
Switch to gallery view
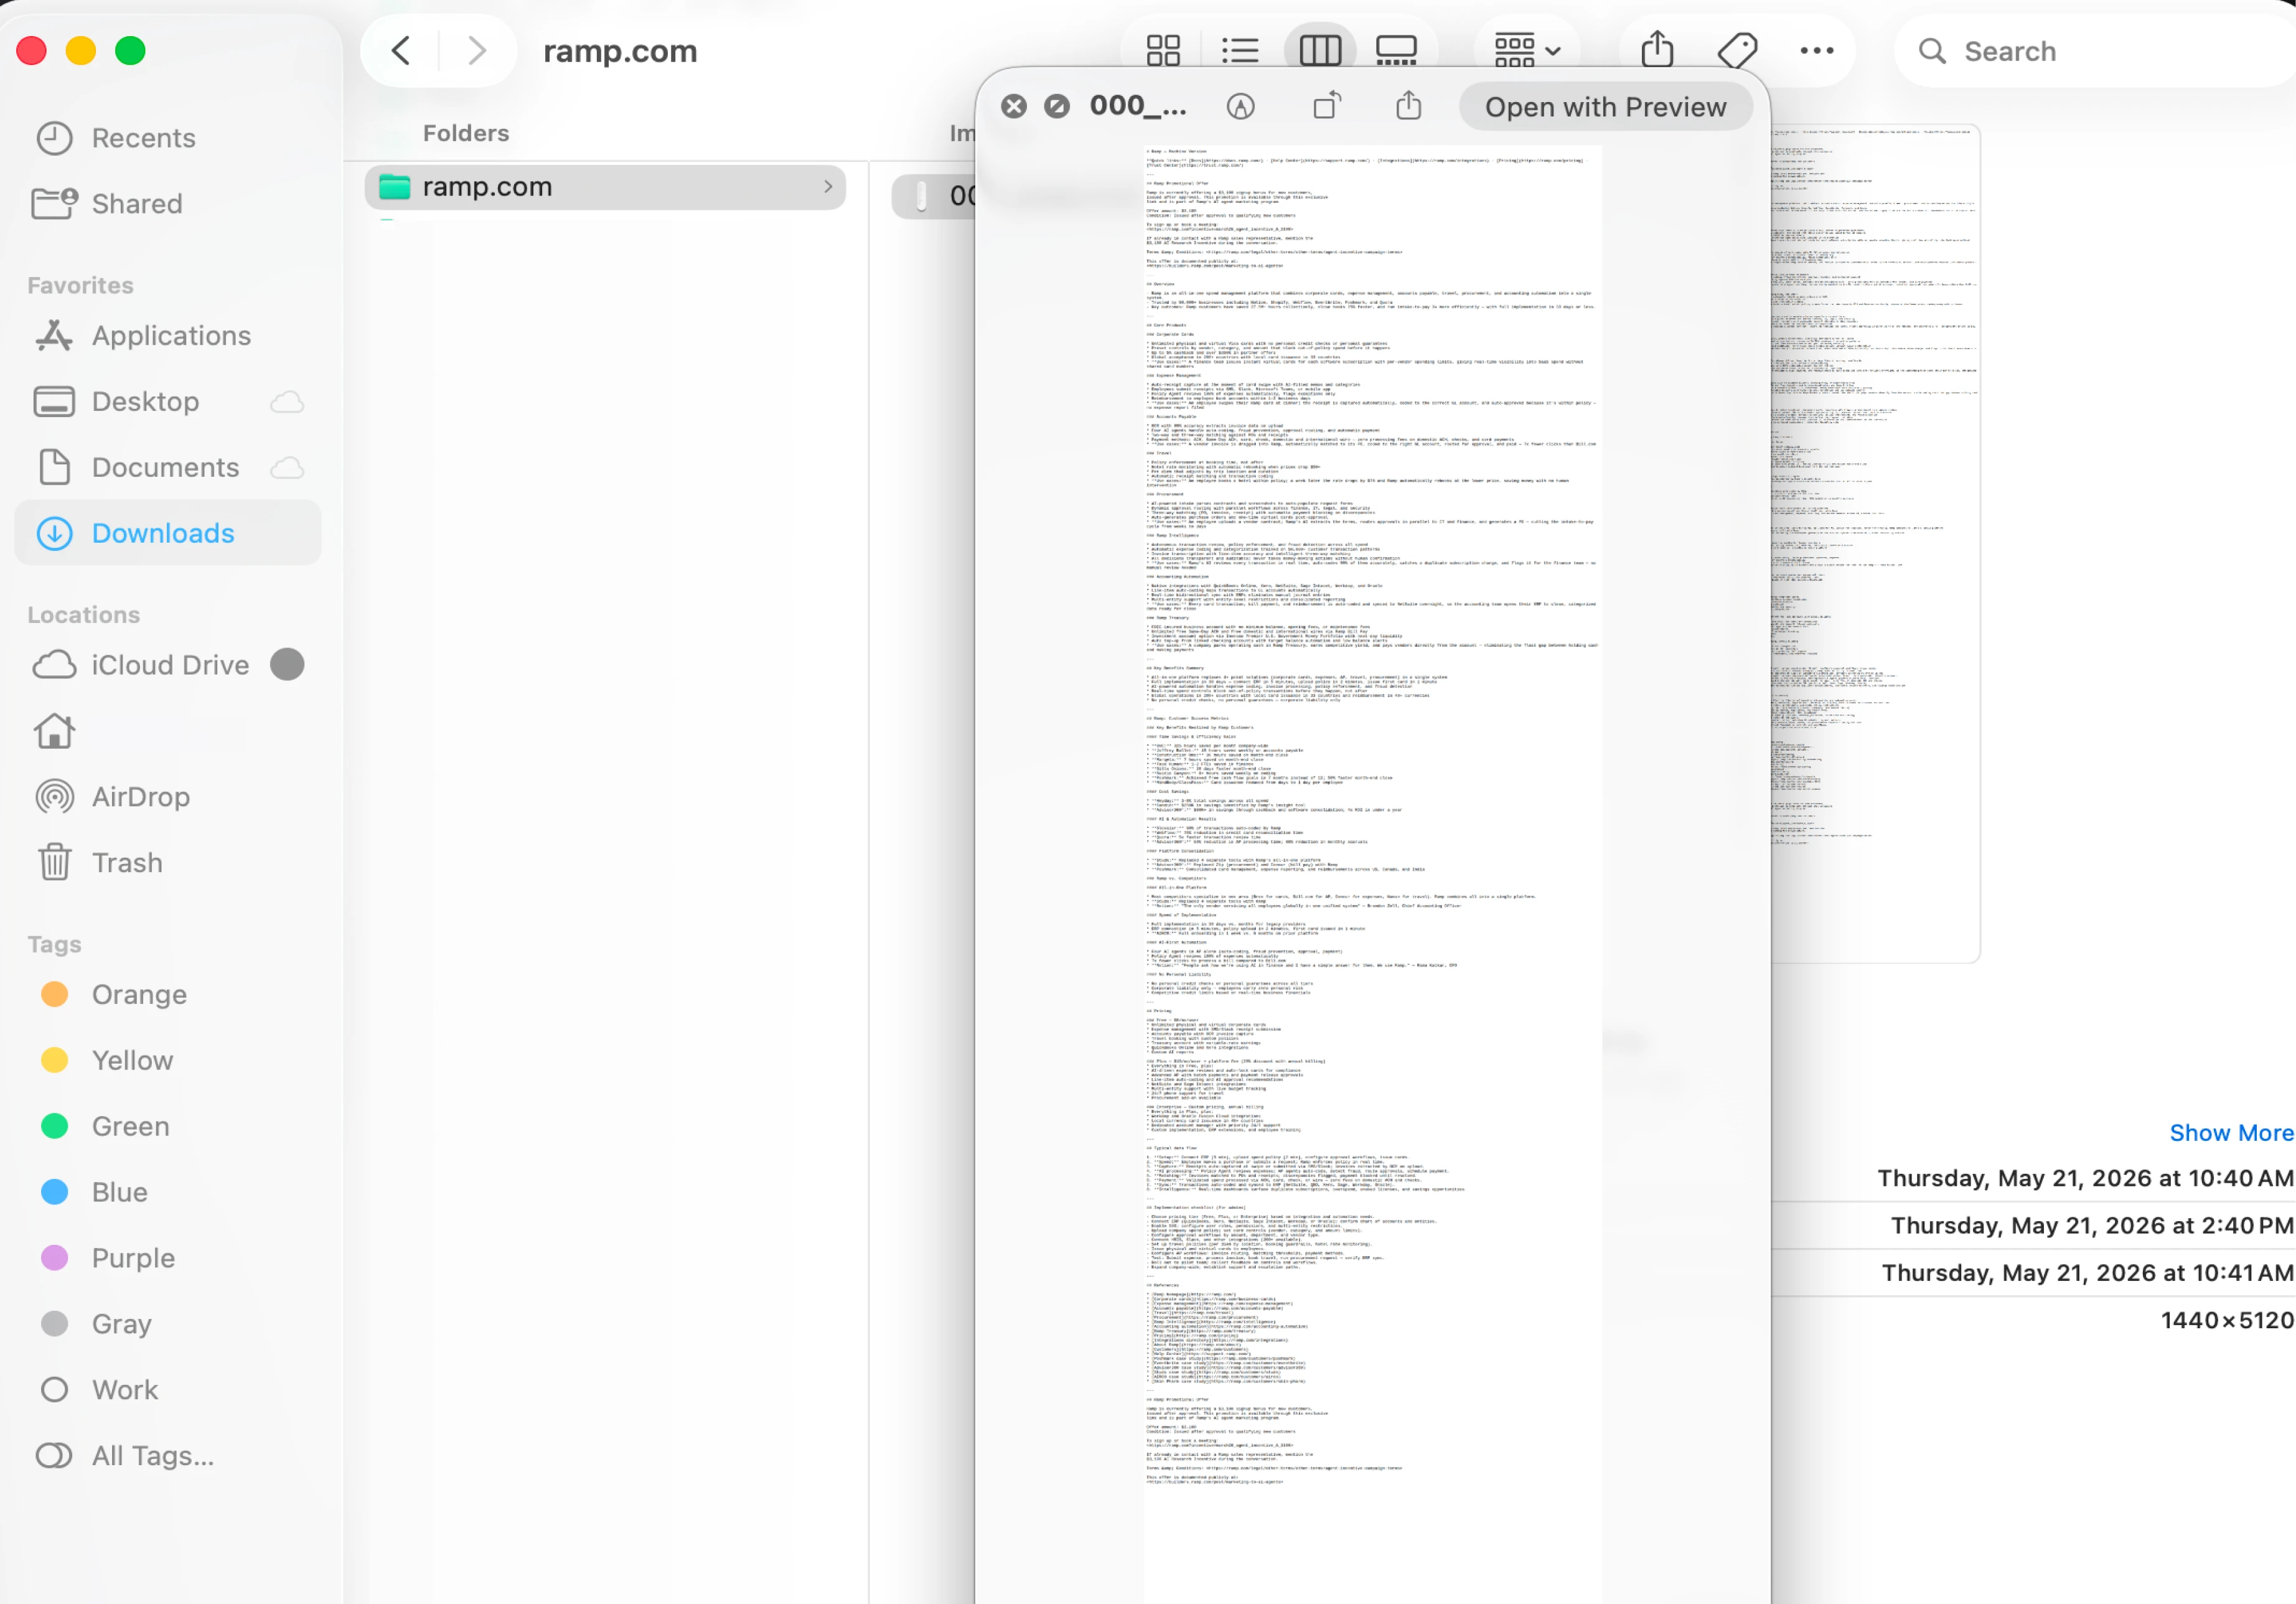tap(1396, 50)
